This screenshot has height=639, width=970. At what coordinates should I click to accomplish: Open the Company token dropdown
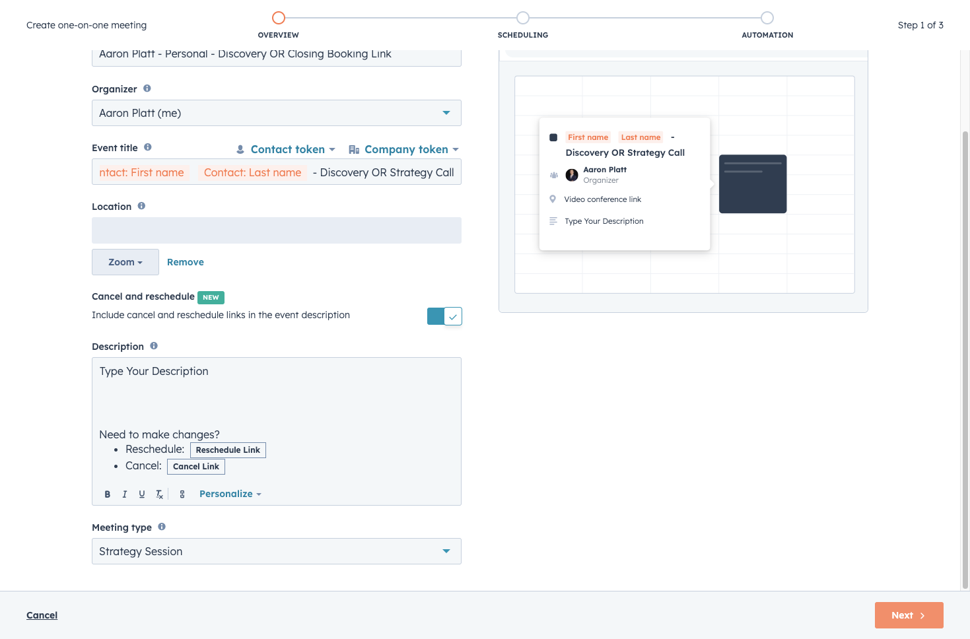pyautogui.click(x=403, y=150)
